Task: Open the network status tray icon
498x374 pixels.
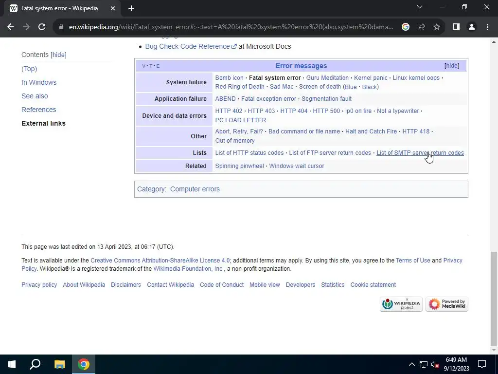Action: coord(424,364)
